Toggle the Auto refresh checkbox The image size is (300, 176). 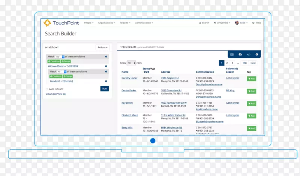[47, 89]
